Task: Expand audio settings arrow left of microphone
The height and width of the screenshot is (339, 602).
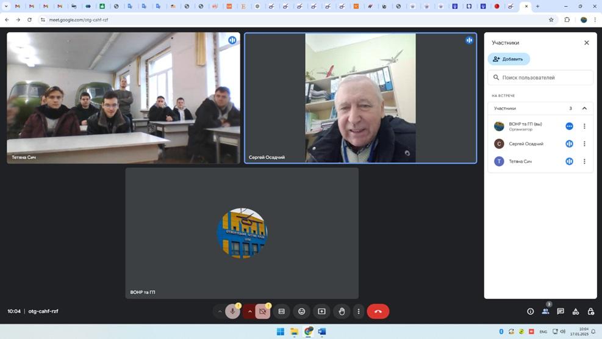Action: 220,312
